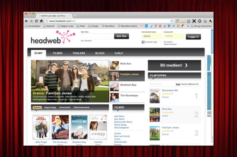Open the Kick-Ass poster in Filmtoppen
The height and width of the screenshot is (157, 237).
point(154,115)
